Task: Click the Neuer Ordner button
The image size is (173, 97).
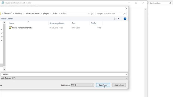Action: [7, 19]
